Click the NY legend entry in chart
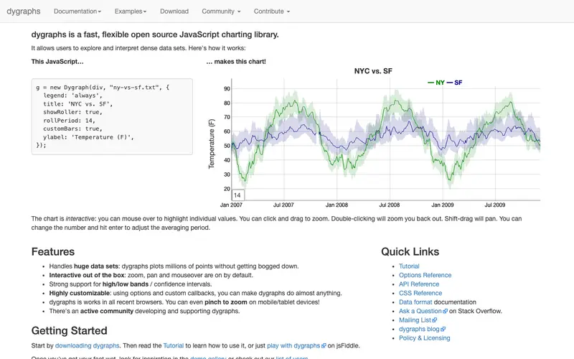The height and width of the screenshot is (359, 574). coord(436,83)
